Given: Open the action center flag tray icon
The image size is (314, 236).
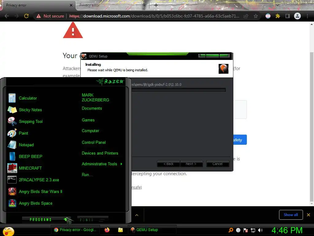Looking at the screenshot, I should click(246, 230).
